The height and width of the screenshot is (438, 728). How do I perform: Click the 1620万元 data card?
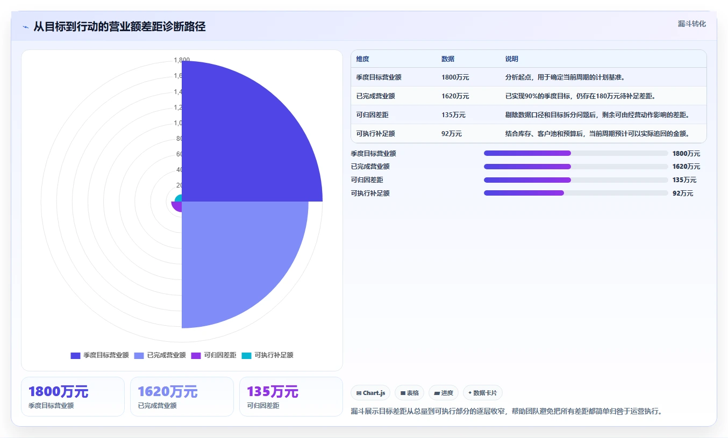coord(182,397)
